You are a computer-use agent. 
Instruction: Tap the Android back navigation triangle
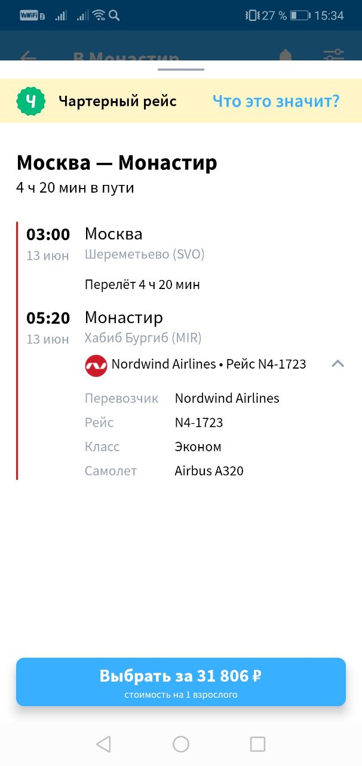pyautogui.click(x=103, y=744)
